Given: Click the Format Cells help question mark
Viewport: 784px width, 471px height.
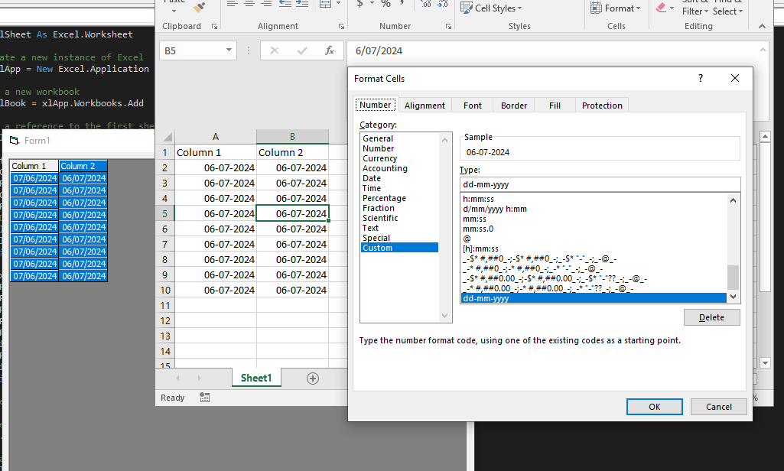Looking at the screenshot, I should point(701,78).
